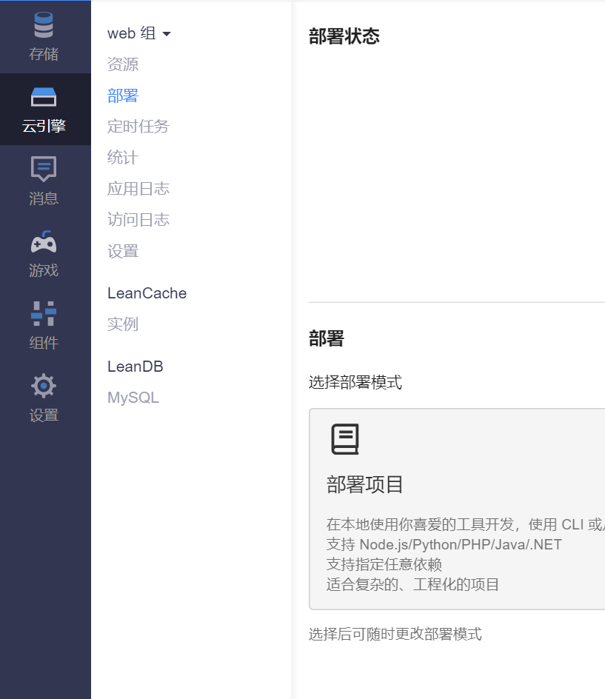This screenshot has width=605, height=699.
Task: Open the 统计 statistics page
Action: click(123, 158)
